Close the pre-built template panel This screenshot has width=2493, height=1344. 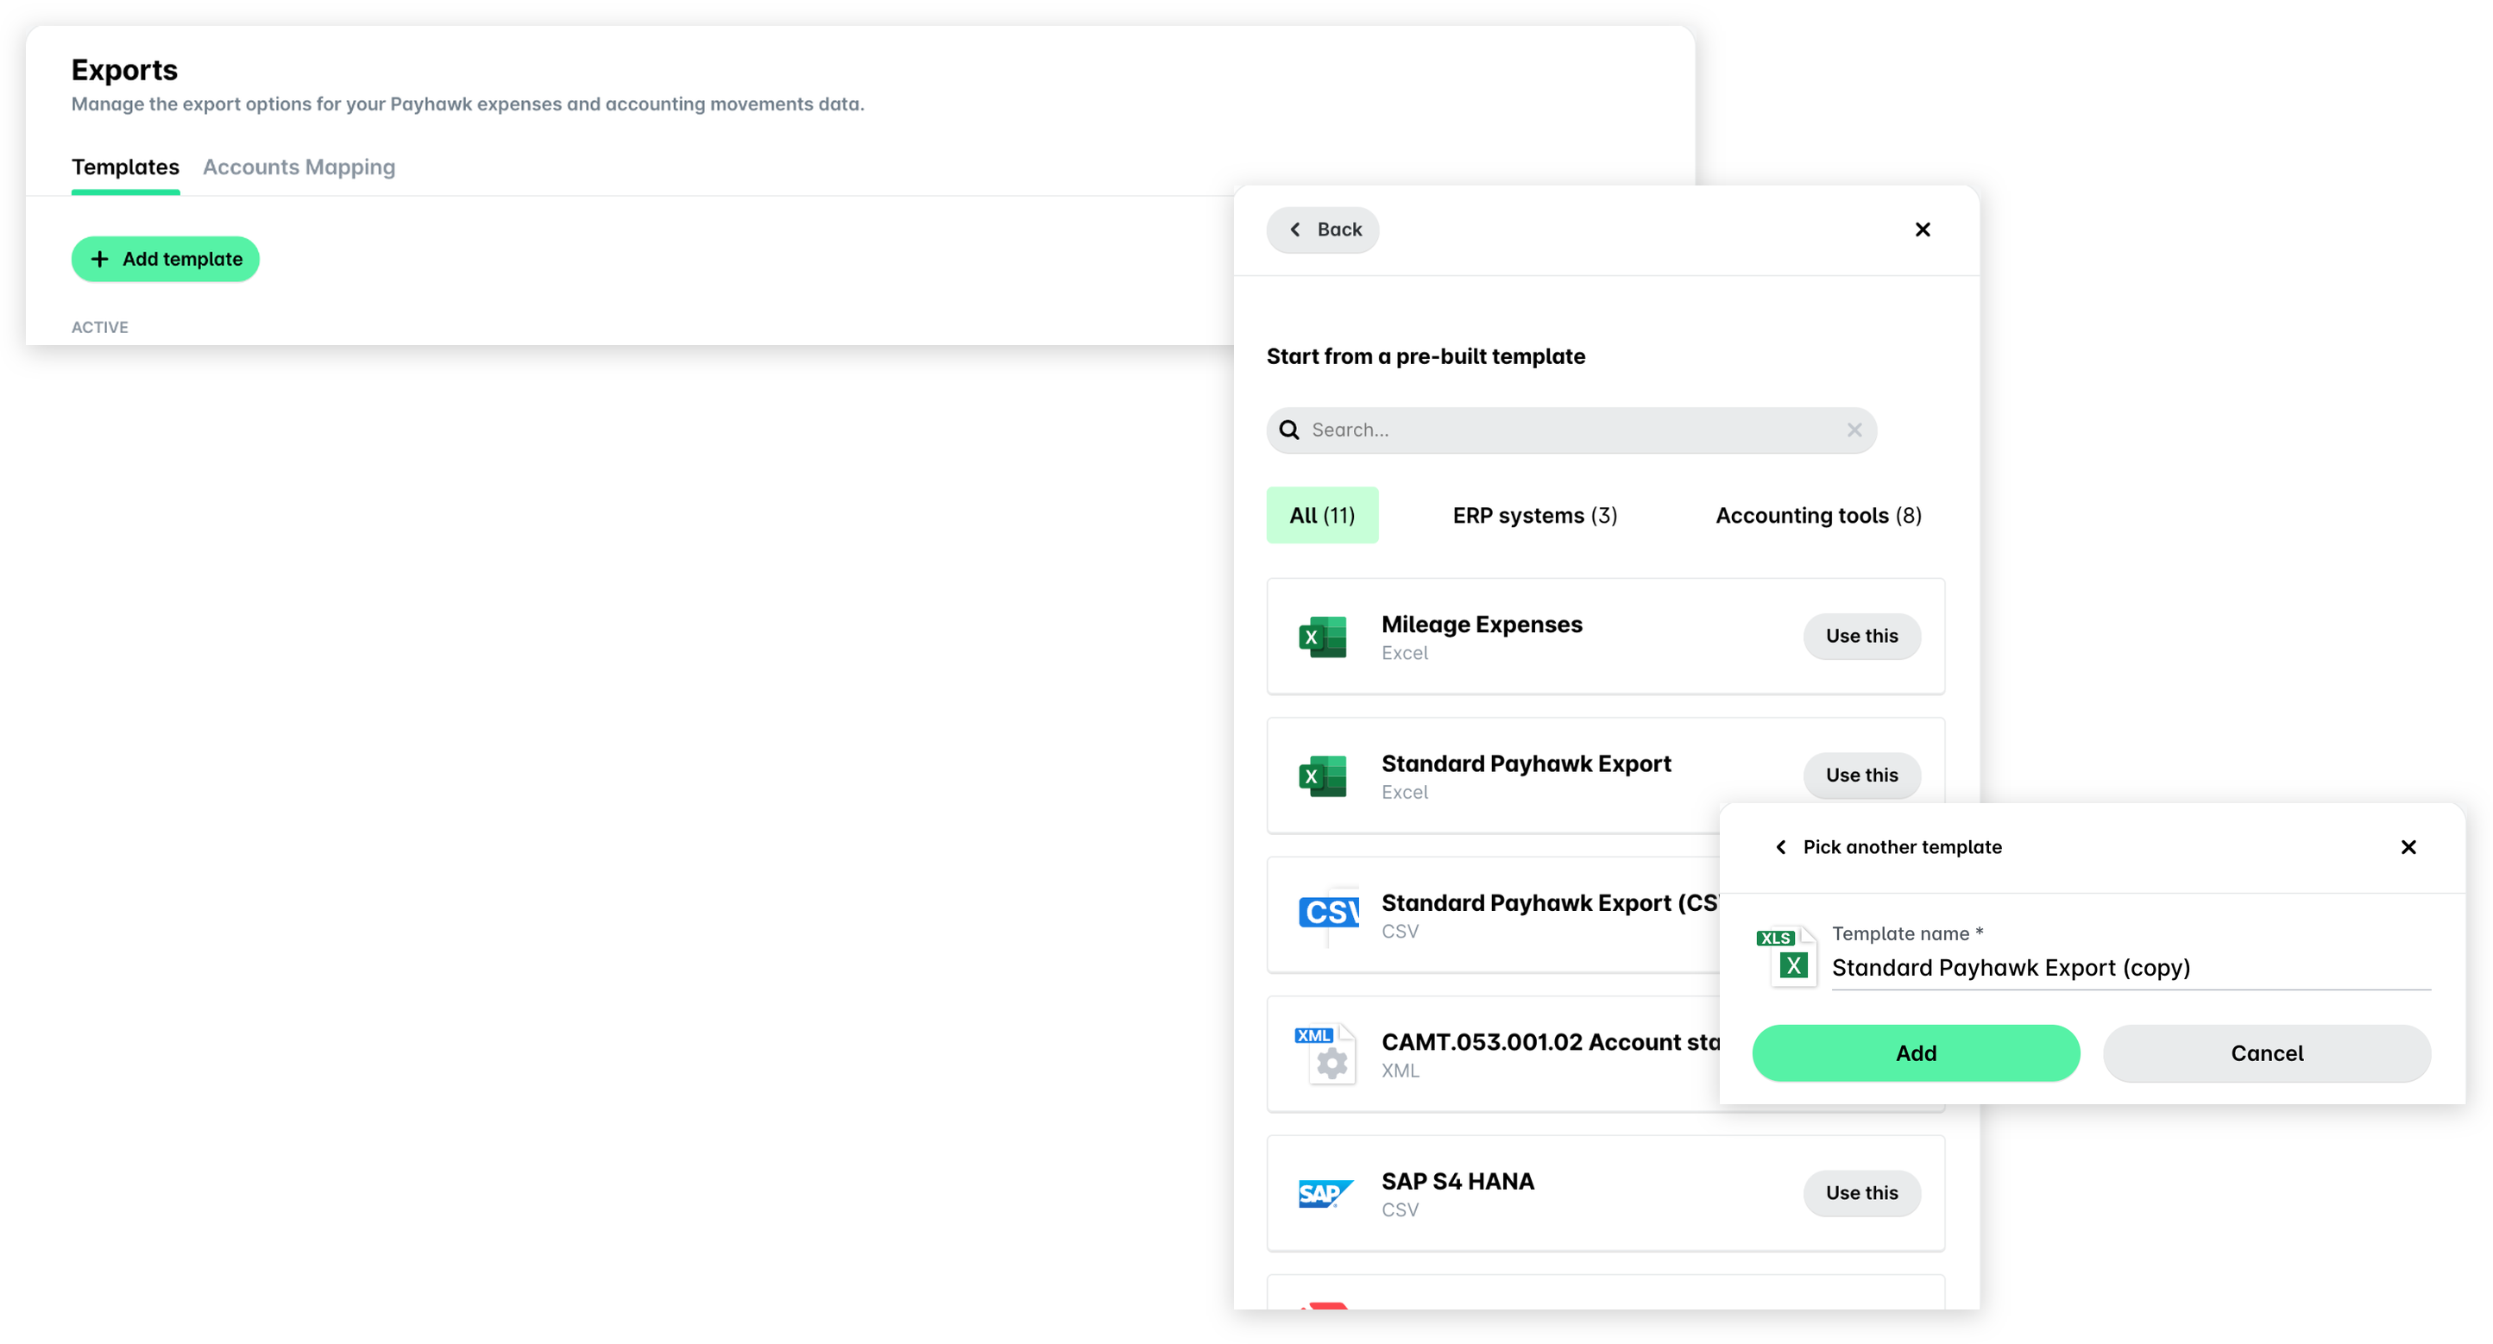point(1922,229)
